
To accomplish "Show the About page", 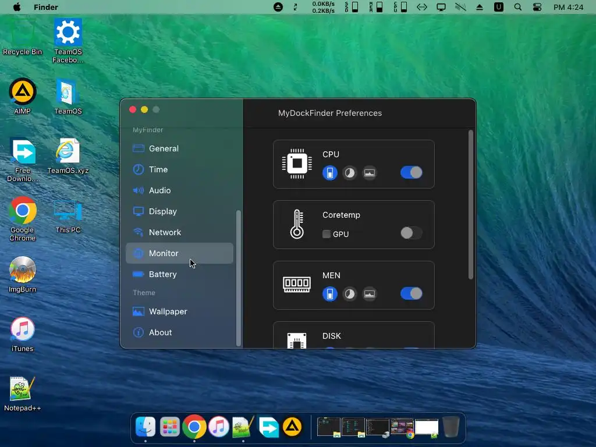I will pyautogui.click(x=179, y=332).
